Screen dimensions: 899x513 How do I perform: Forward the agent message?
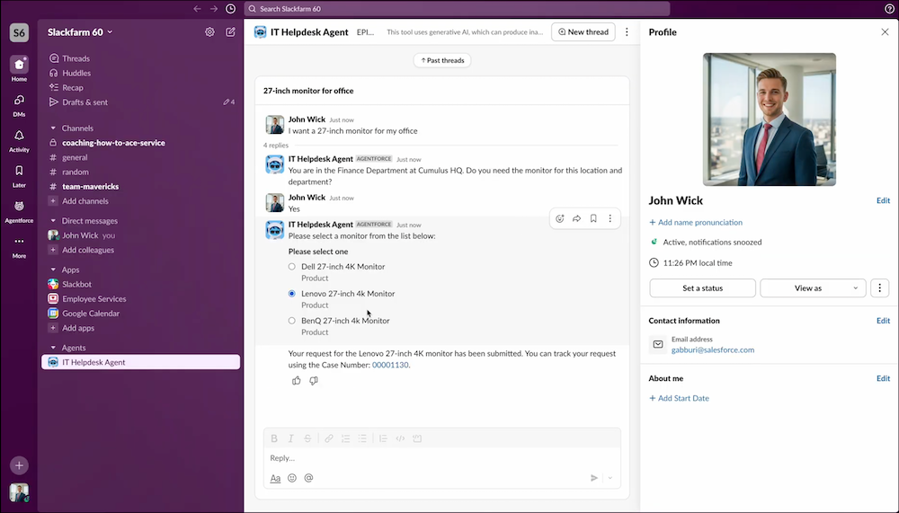click(577, 218)
